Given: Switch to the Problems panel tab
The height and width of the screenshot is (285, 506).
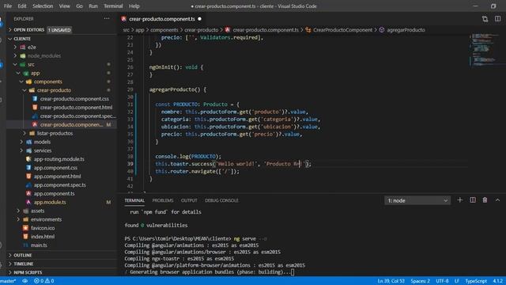Looking at the screenshot, I should [163, 200].
